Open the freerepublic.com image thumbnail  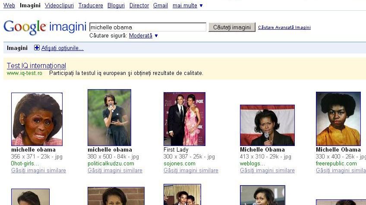[x=338, y=119]
